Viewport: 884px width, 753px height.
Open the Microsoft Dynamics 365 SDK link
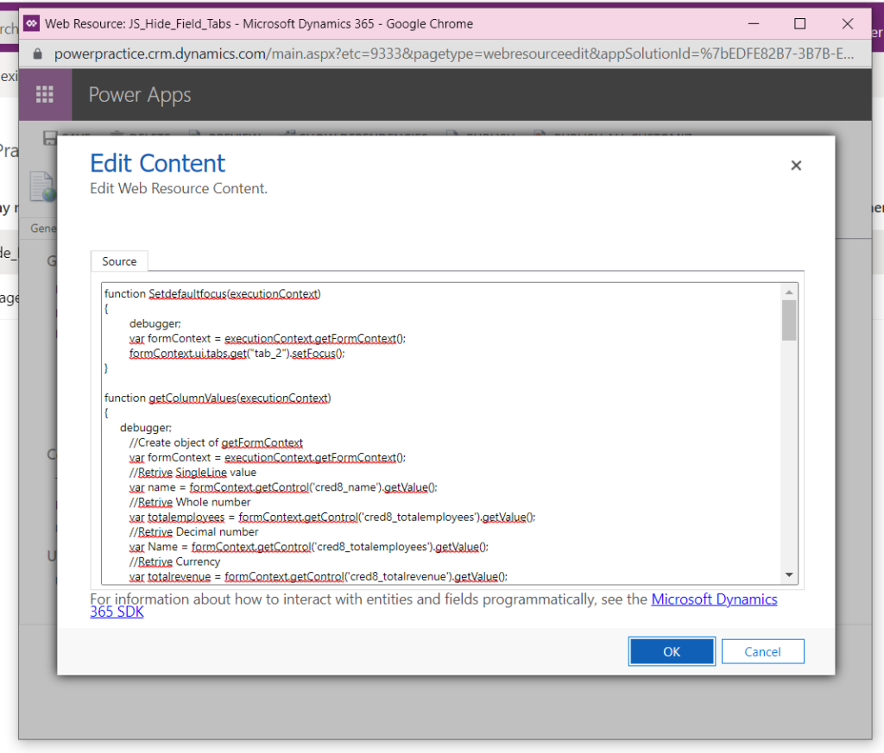pos(713,599)
